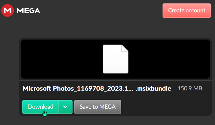The height and width of the screenshot is (125, 215).
Task: Open the Create account page
Action: pos(187,11)
